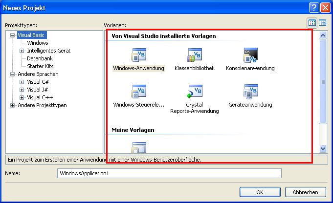
Task: Click the help question mark button
Action: [x=314, y=8]
